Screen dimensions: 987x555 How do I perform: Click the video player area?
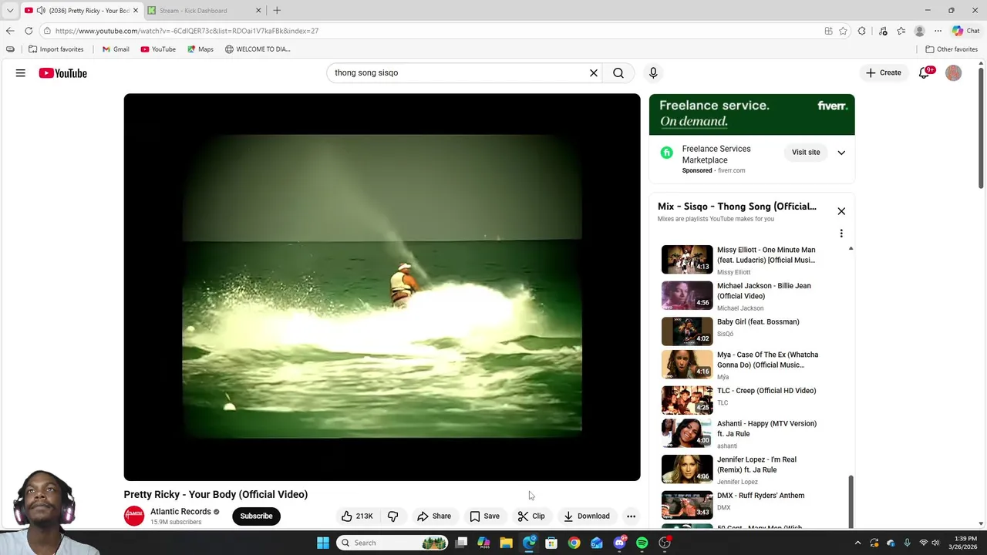coord(382,287)
